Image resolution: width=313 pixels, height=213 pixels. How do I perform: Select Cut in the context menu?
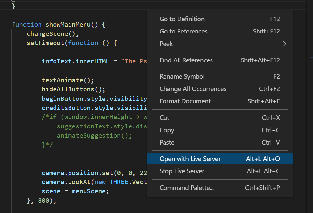[220, 118]
